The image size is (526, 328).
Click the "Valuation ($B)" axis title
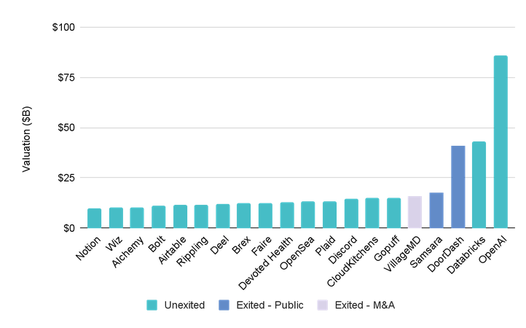click(27, 138)
